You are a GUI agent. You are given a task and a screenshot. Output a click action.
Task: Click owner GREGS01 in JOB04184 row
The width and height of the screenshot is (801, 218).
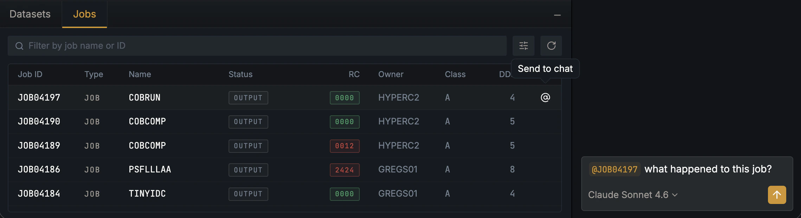point(398,193)
